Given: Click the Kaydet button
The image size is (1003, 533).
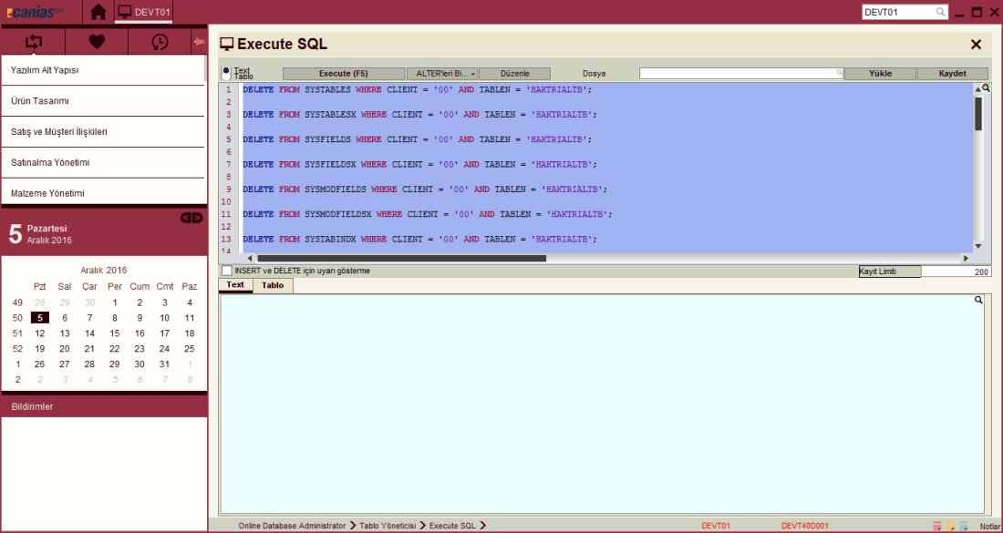Looking at the screenshot, I should tap(952, 74).
